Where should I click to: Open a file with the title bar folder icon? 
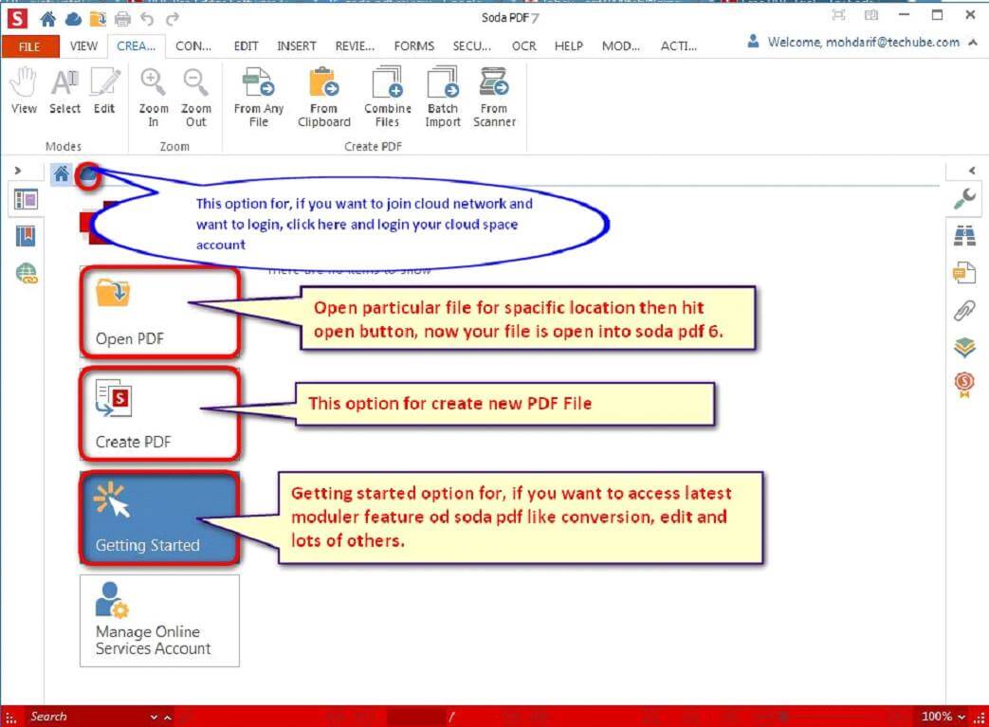(x=98, y=19)
